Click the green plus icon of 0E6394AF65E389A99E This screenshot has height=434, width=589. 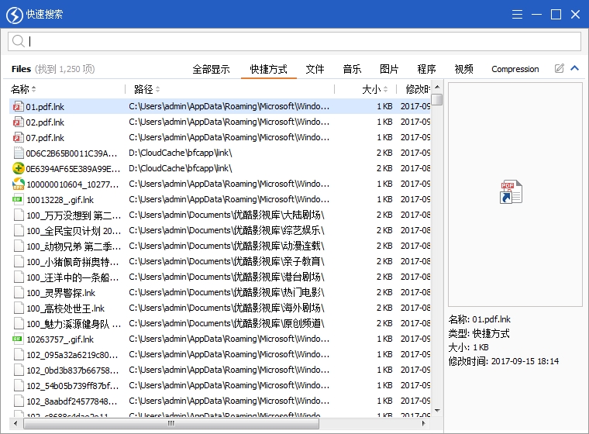(x=19, y=168)
